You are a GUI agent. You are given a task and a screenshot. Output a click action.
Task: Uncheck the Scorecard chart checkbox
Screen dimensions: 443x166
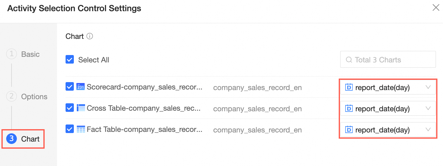70,87
